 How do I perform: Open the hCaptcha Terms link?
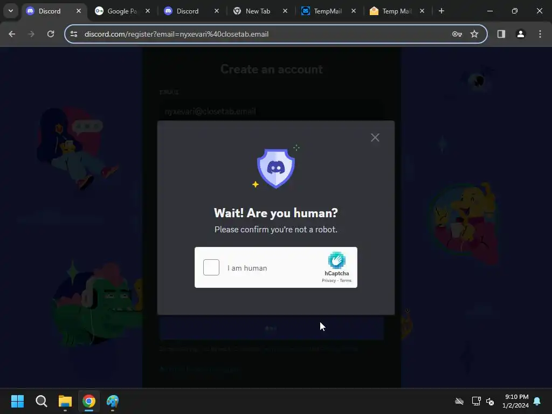click(x=346, y=280)
